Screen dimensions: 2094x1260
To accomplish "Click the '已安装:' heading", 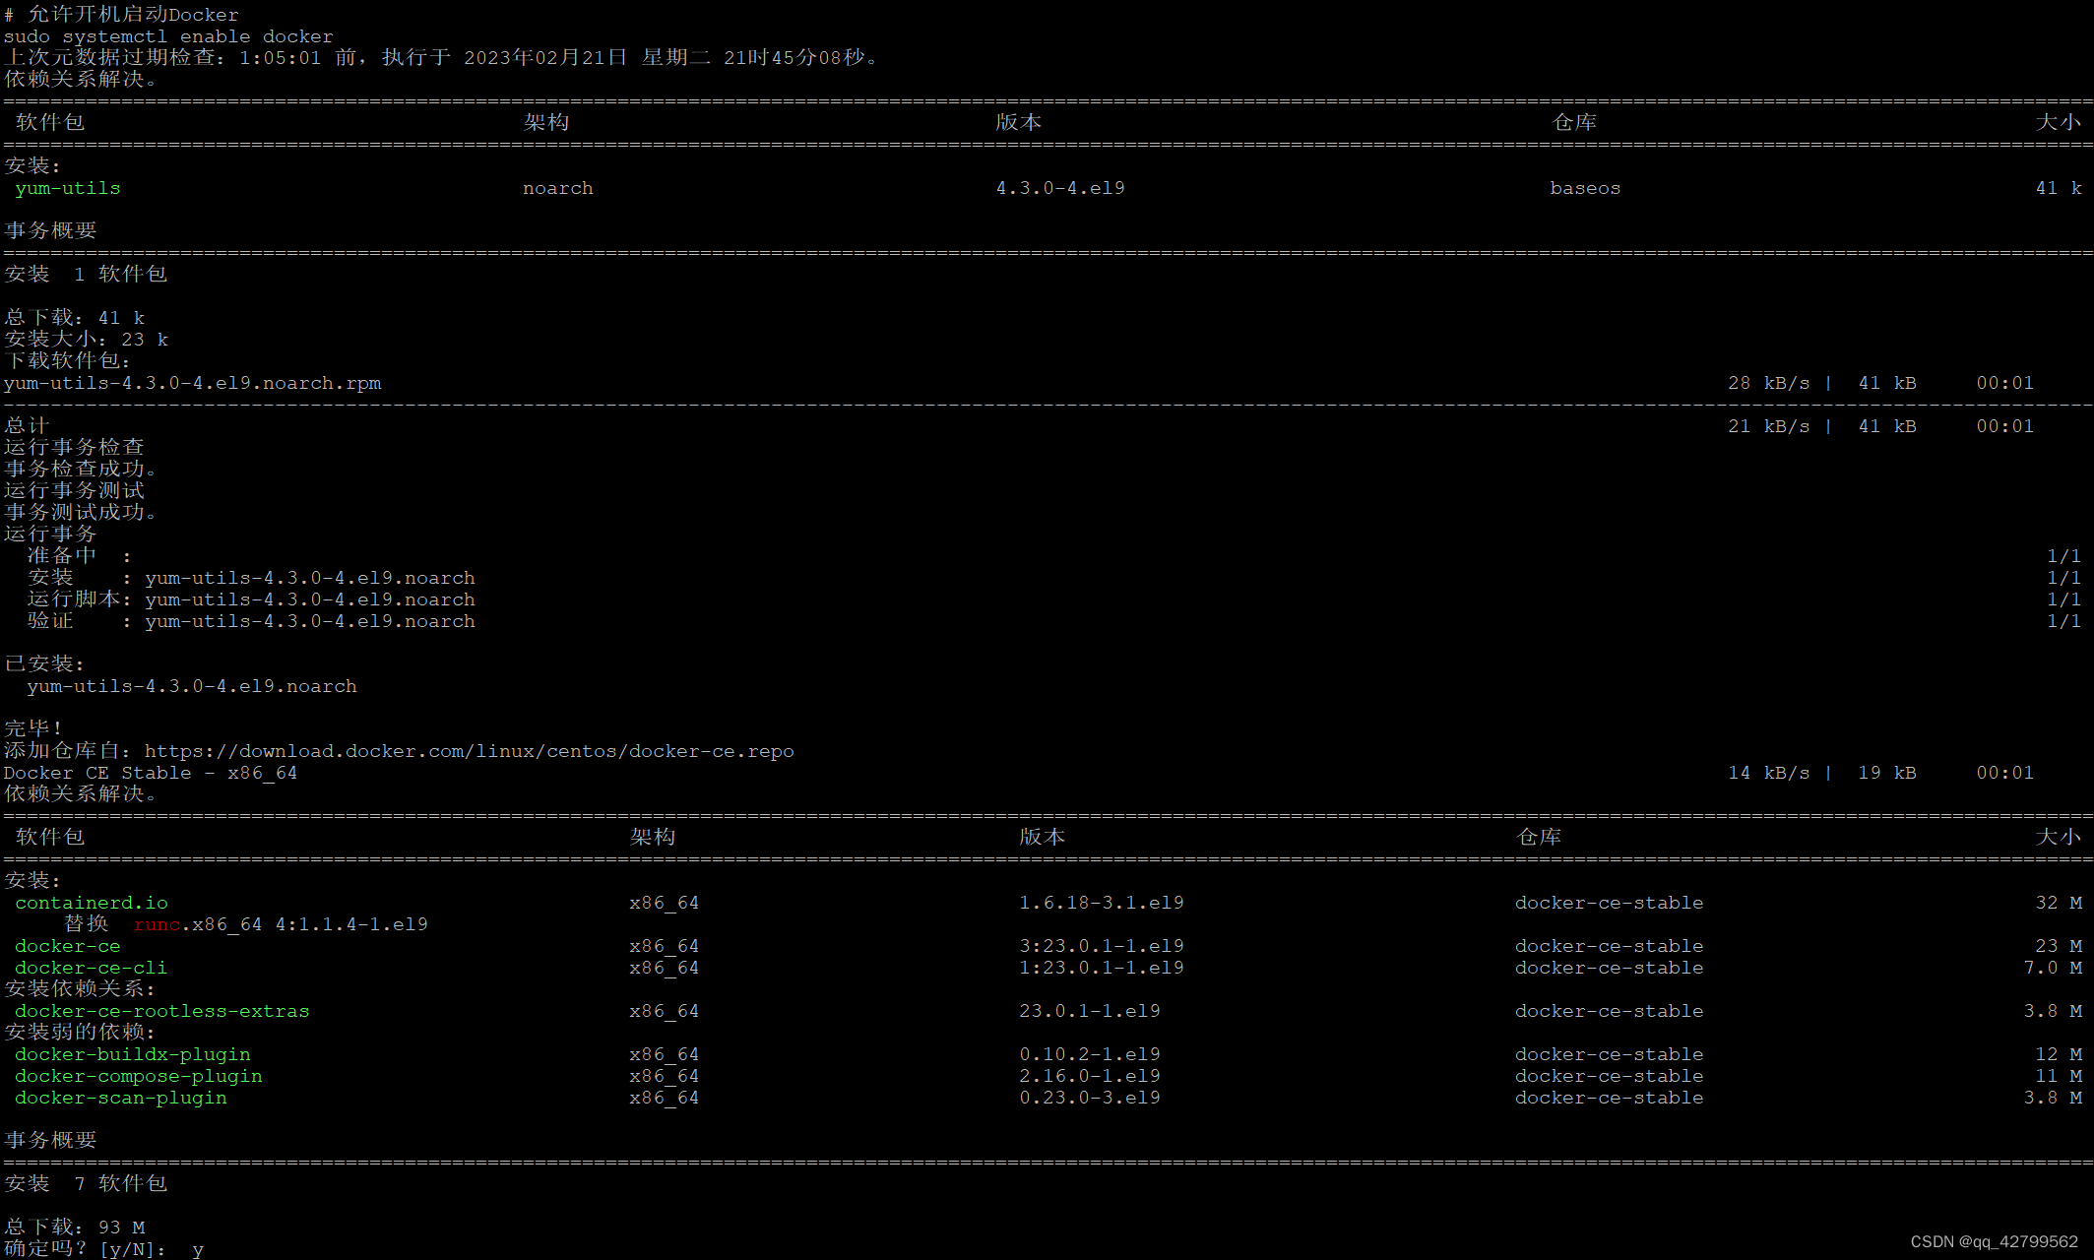I will pos(44,664).
